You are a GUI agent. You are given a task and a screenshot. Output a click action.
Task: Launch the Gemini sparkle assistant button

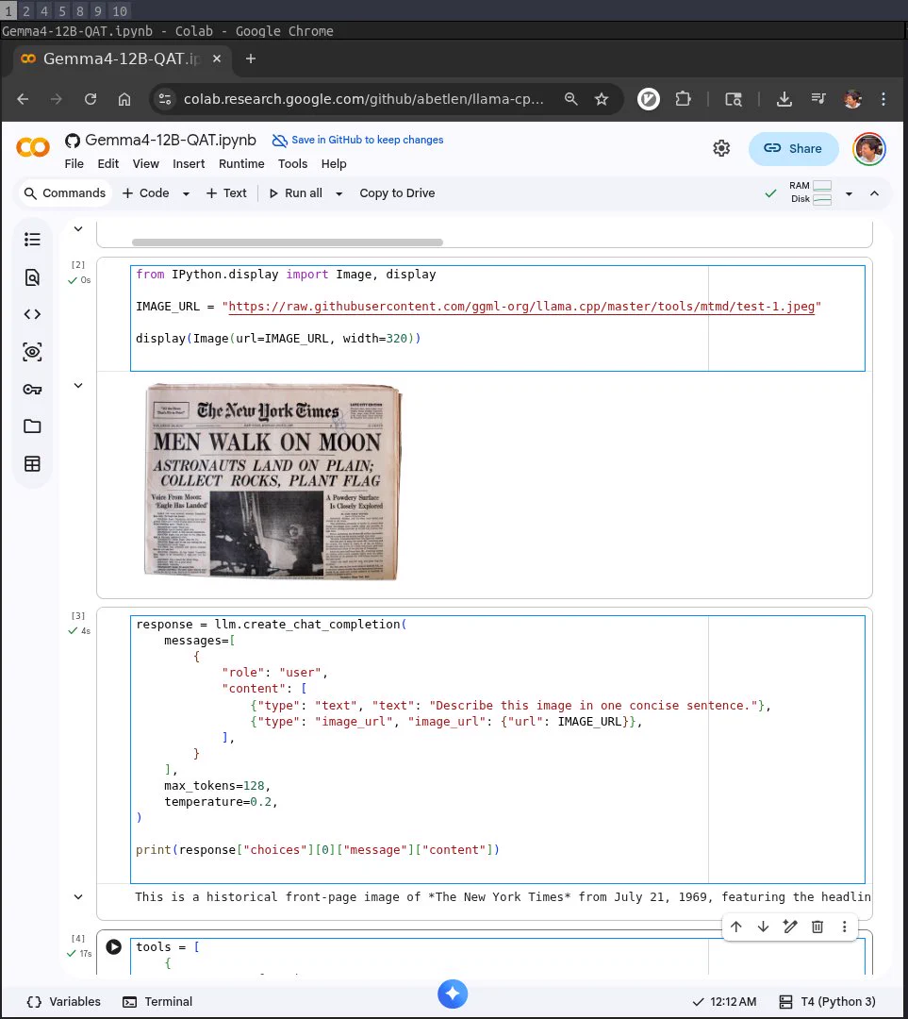tap(453, 994)
